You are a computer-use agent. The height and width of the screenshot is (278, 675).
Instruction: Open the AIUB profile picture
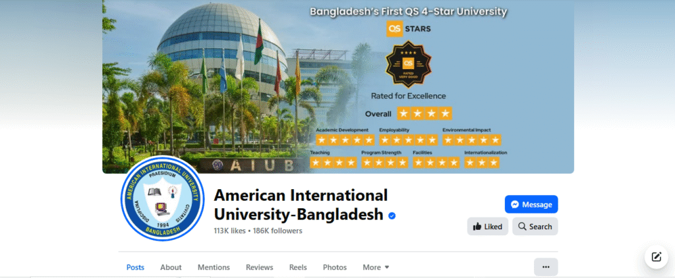162,198
